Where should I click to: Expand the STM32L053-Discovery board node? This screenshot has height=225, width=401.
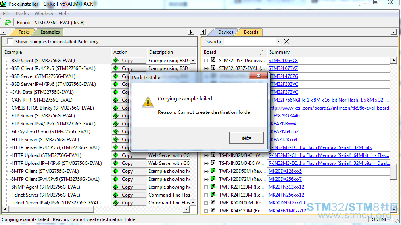(x=206, y=61)
